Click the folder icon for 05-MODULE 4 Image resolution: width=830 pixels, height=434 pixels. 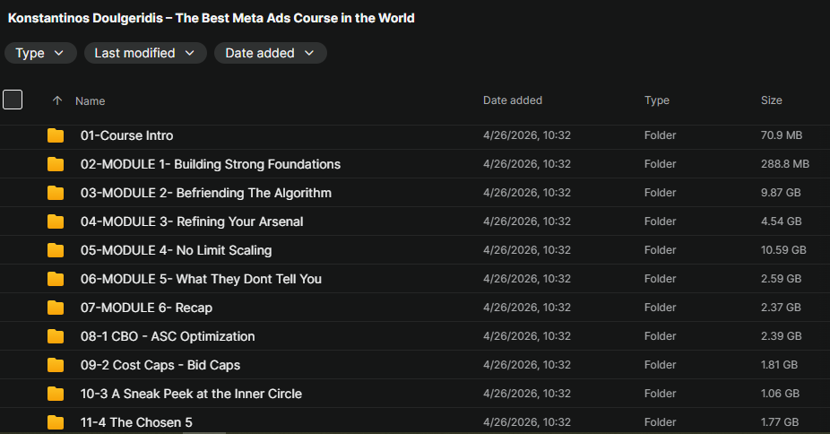pos(56,250)
